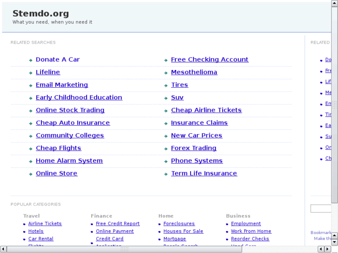The image size is (338, 253).
Task: Click the horizontal scrollbar thumb
Action: pos(125,249)
